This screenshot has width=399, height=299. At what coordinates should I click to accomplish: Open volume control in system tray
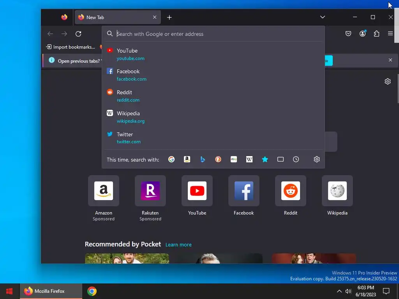(348, 291)
